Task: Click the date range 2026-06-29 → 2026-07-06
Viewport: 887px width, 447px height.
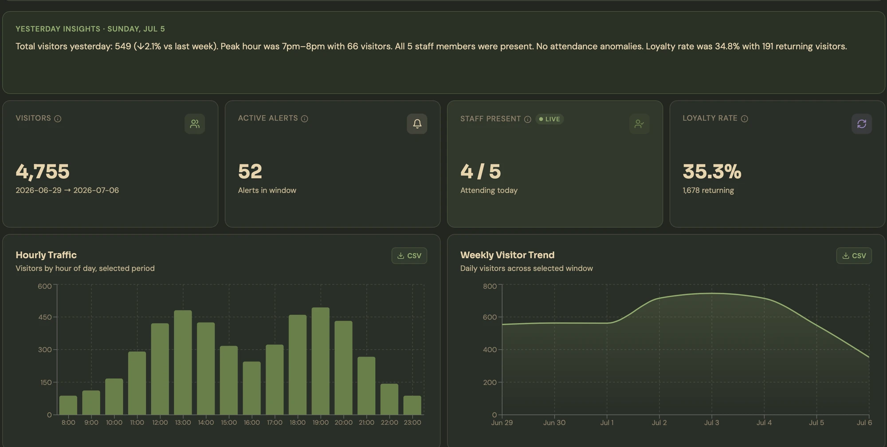Action: click(67, 190)
